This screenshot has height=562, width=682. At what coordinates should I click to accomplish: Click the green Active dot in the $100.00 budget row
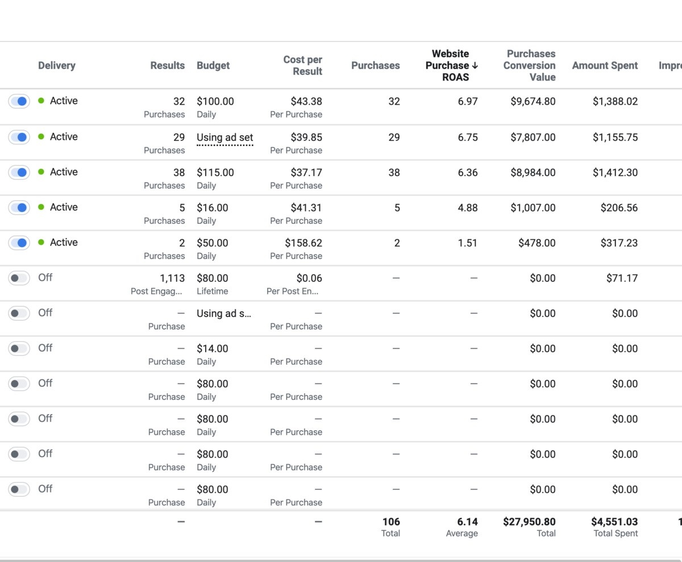point(41,101)
